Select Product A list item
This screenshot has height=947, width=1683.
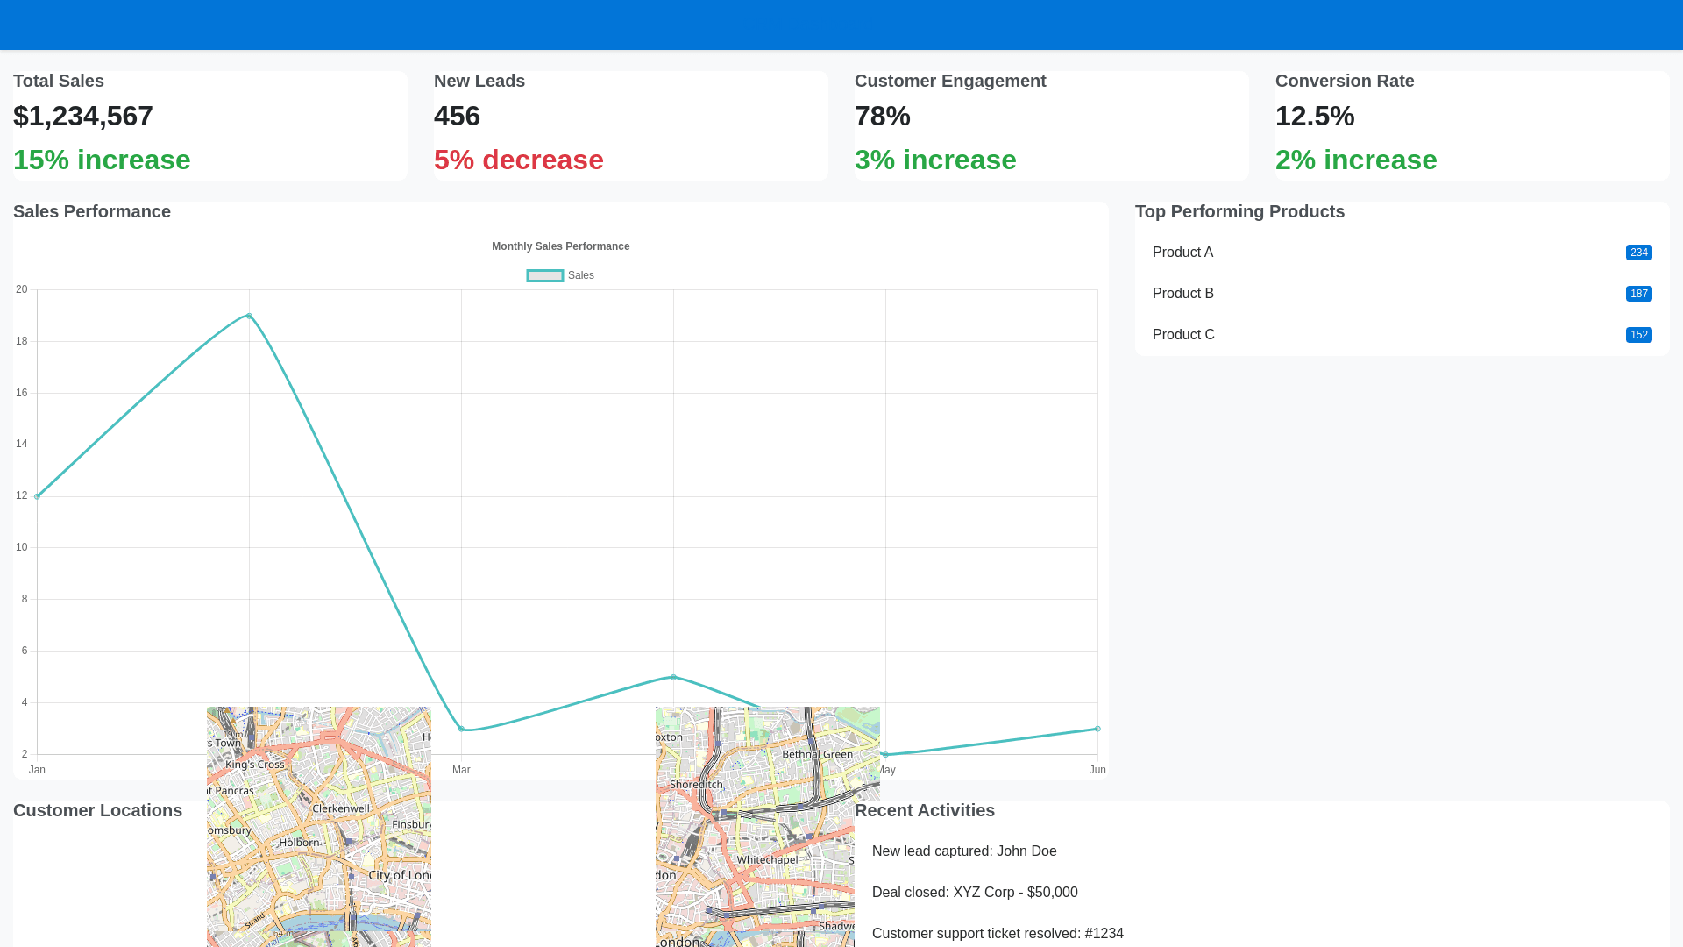point(1182,253)
